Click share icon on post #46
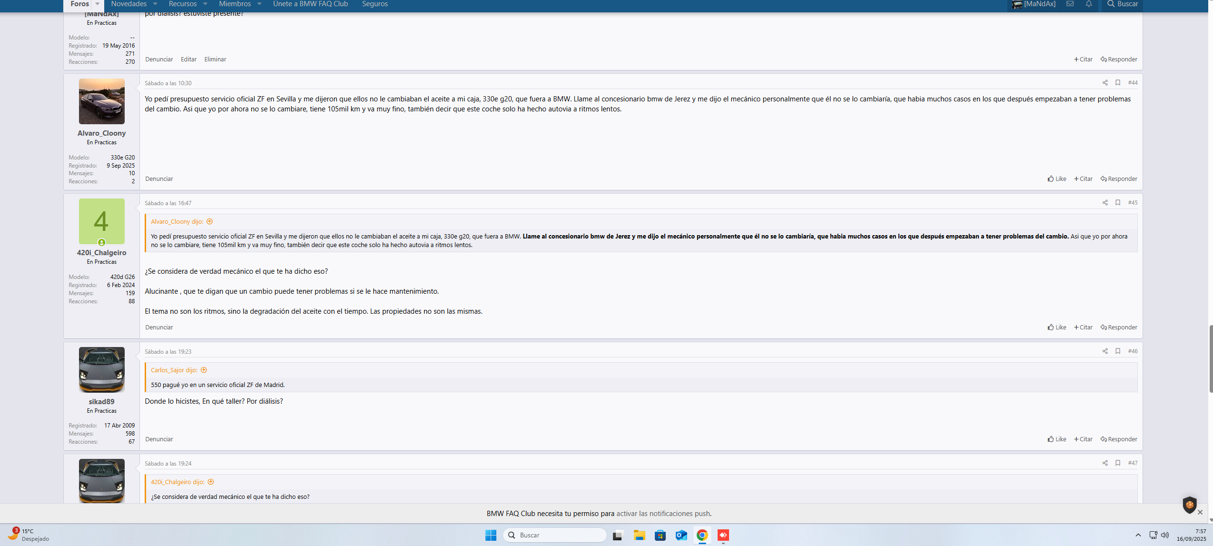 [1105, 351]
